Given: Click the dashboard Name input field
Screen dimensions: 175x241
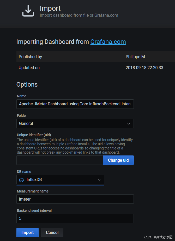Looking at the screenshot, I should coord(75,104).
